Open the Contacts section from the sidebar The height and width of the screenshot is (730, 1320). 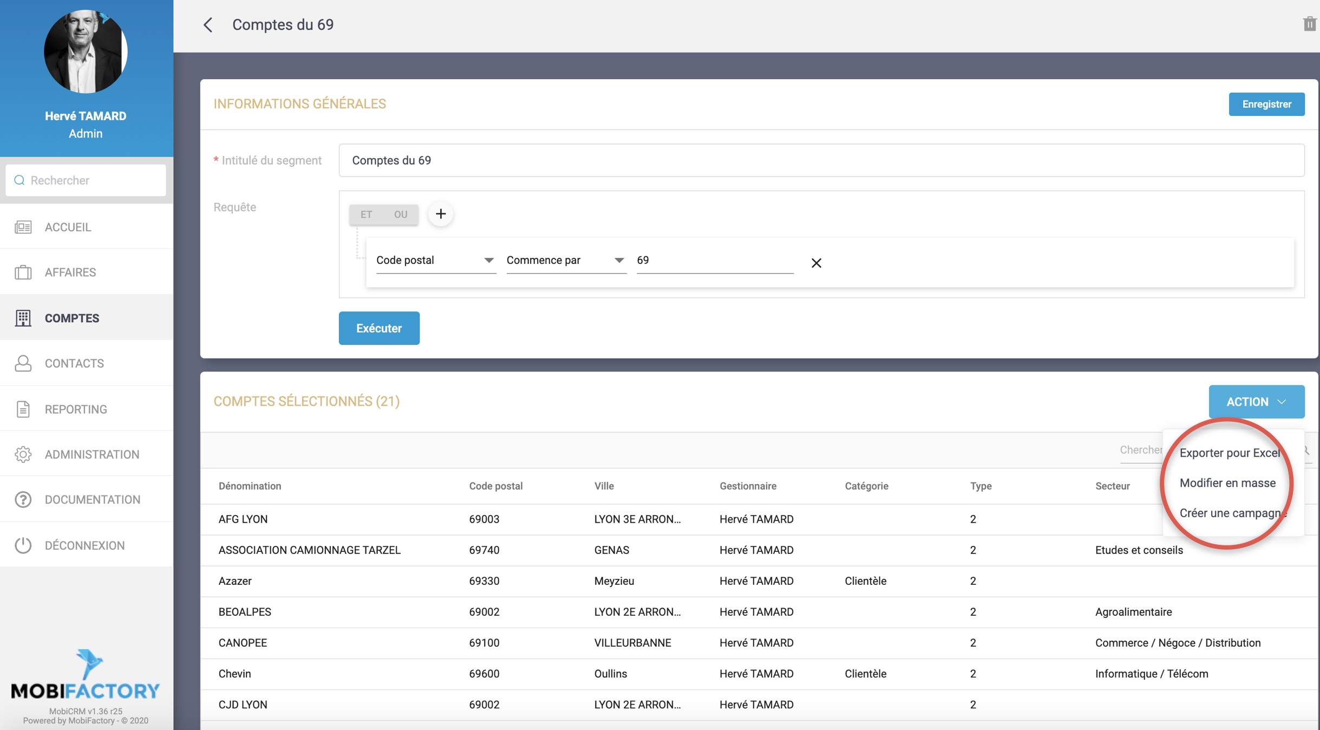[x=74, y=363]
